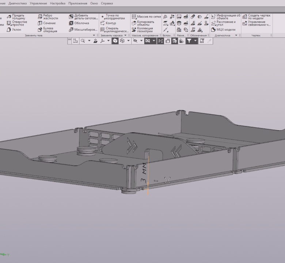The image size is (285, 263).
Task: Expand the Элементы тела panel arrow
Action: (x=94, y=35)
